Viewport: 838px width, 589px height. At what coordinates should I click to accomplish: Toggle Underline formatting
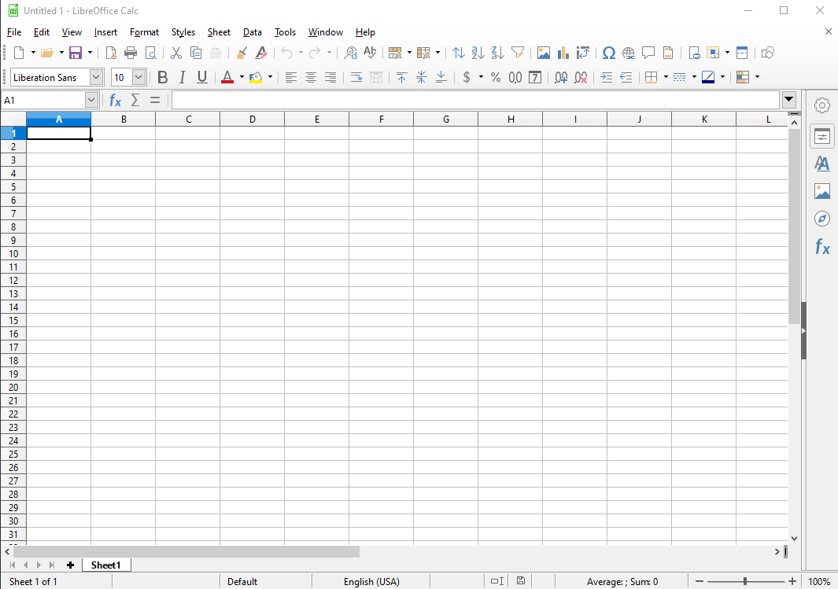pos(202,77)
